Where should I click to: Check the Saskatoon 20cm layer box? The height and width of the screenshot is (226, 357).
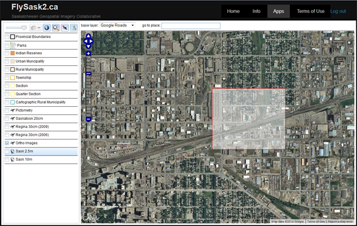pyautogui.click(x=7, y=119)
